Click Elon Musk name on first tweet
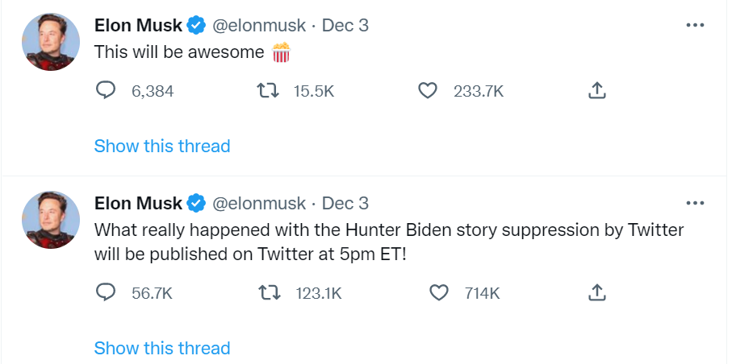The height and width of the screenshot is (364, 732). pyautogui.click(x=138, y=25)
